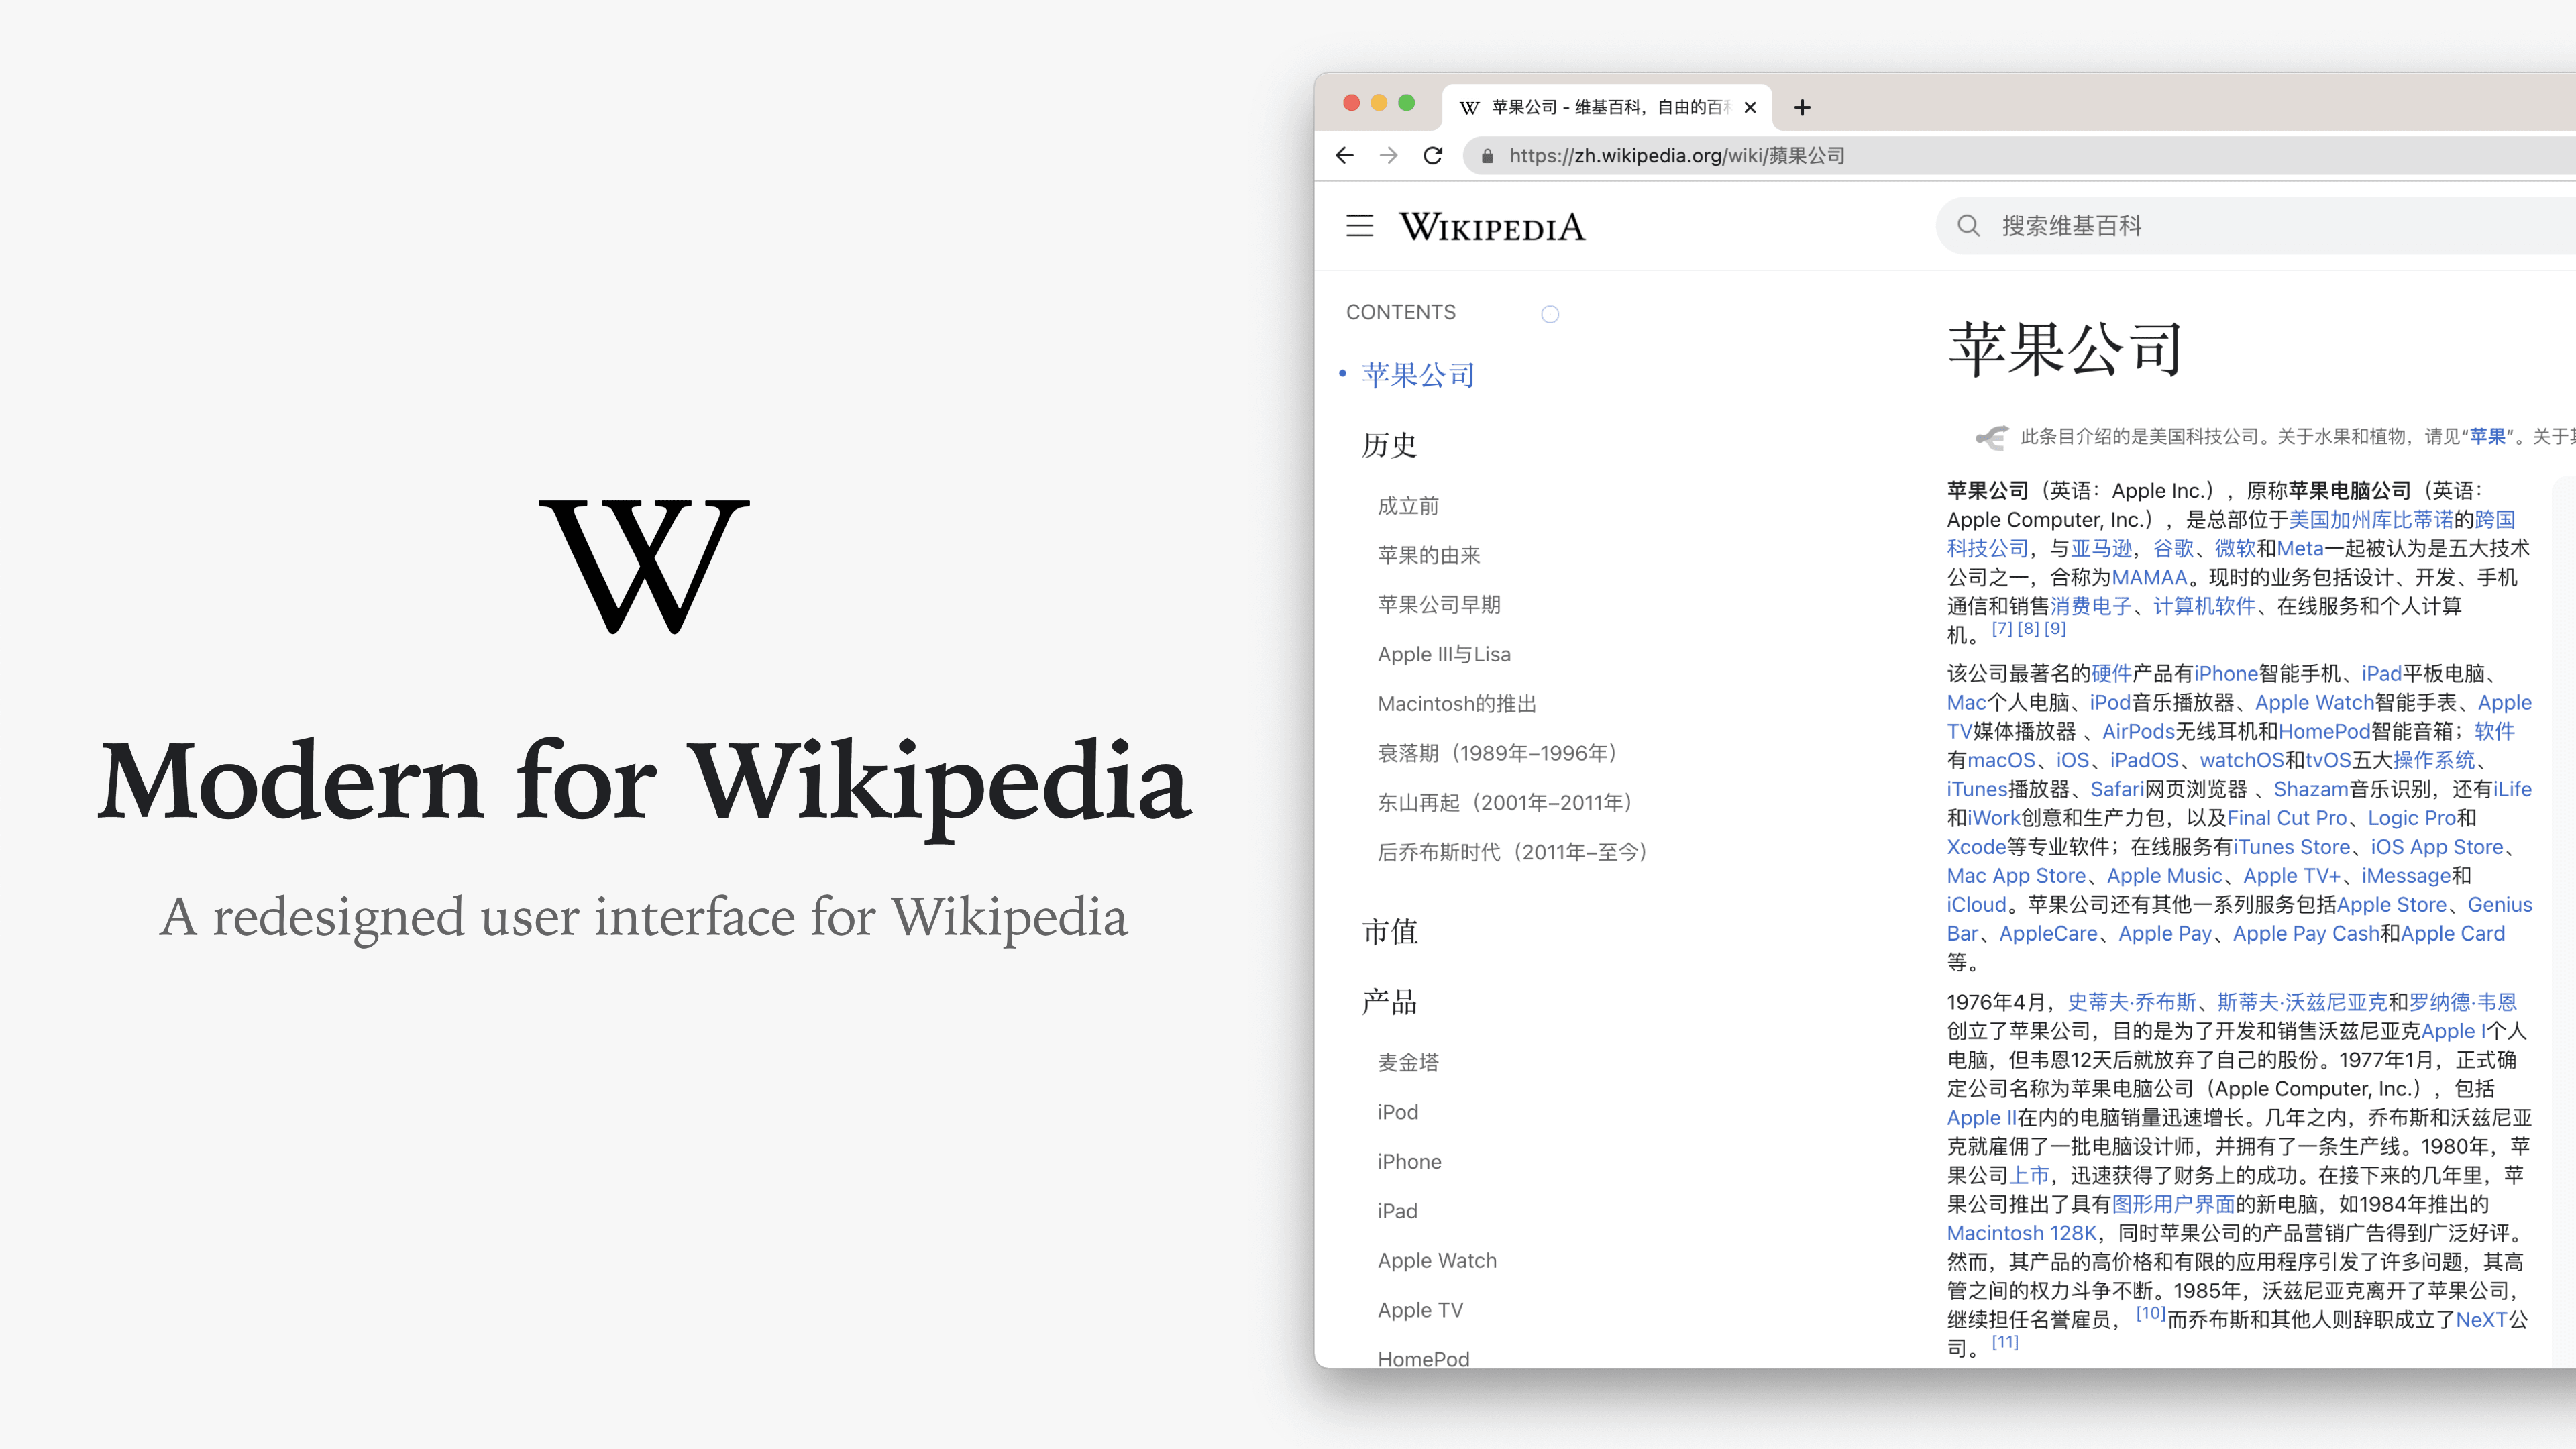Follow the Final Cut Pro link
2576x1449 pixels.
click(2286, 819)
